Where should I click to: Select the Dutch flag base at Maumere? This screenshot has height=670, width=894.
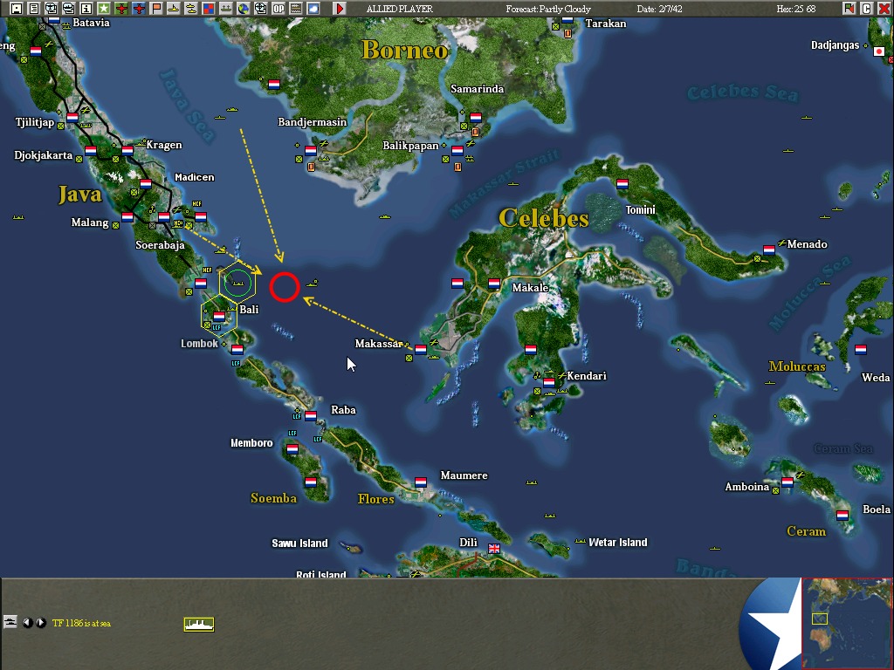(421, 482)
